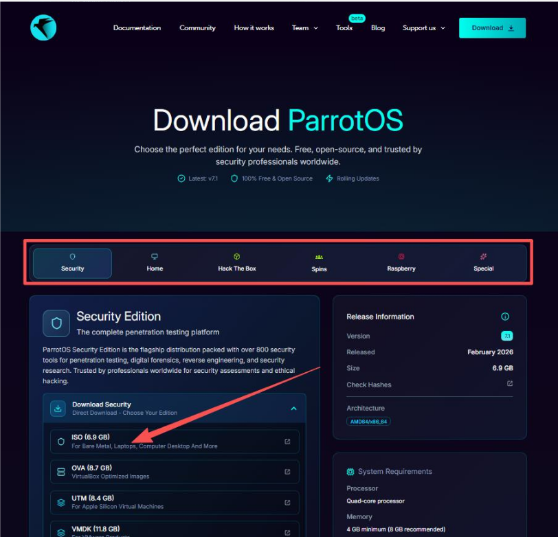Expand the Team dropdown menu

pyautogui.click(x=305, y=27)
